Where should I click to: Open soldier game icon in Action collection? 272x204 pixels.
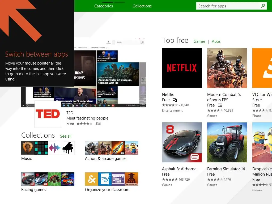point(105,148)
